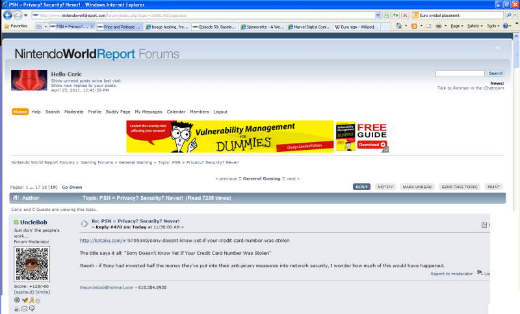This screenshot has width=520, height=314.
Task: Switch to PSN = Privacy tab
Action: click(70, 27)
